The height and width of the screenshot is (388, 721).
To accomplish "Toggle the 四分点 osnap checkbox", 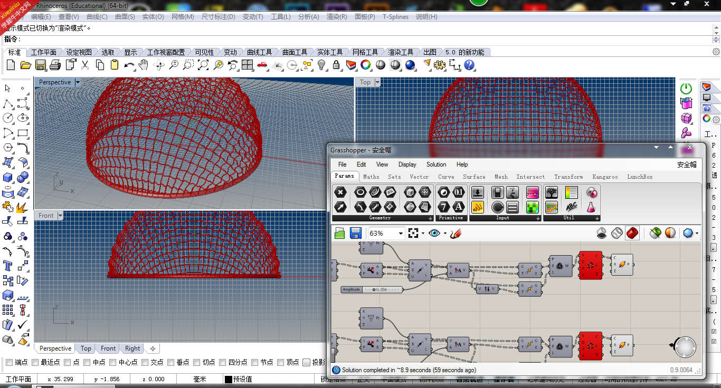I will [x=223, y=362].
